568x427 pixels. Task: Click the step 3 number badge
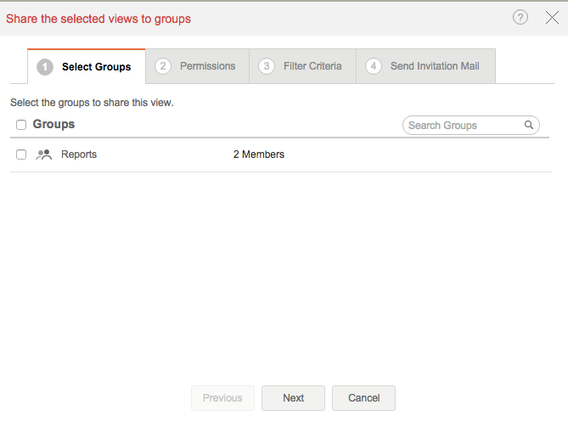point(267,66)
